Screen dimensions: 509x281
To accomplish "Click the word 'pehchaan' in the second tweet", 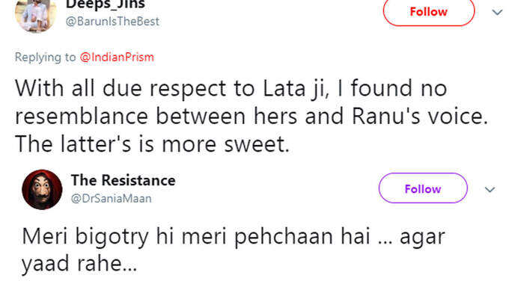I will tap(284, 238).
